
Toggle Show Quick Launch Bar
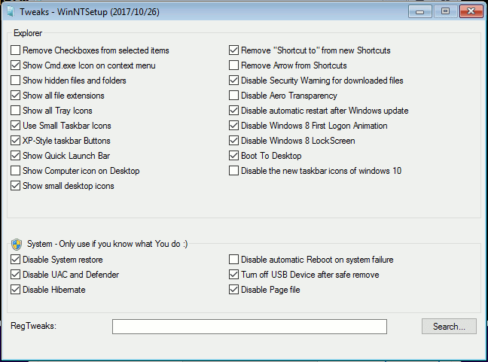pos(16,156)
